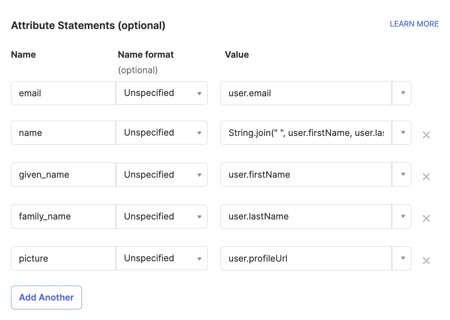The image size is (450, 320).
Task: Delete the family_name attribute statement
Action: click(426, 218)
